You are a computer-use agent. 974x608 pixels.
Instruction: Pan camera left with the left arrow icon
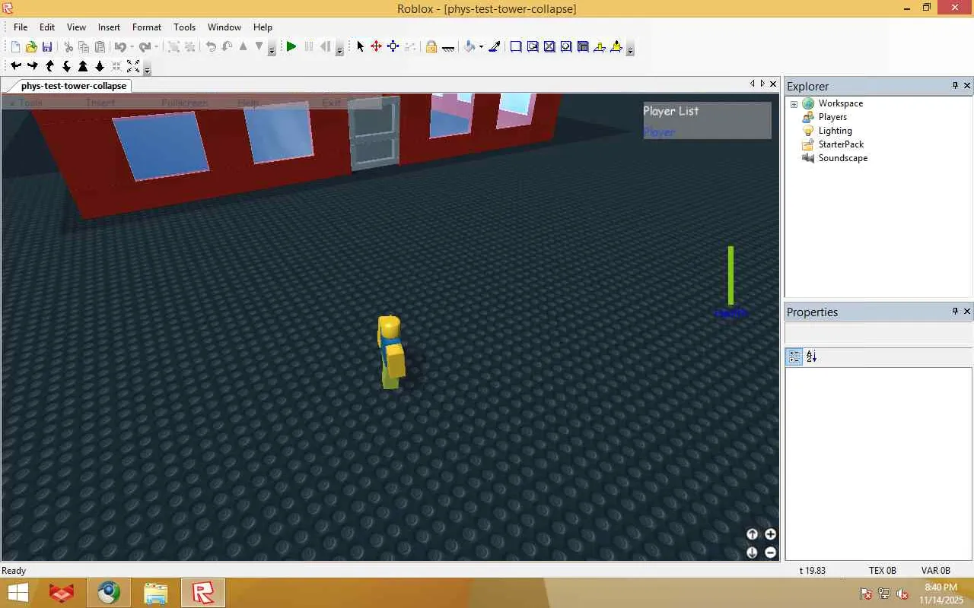[16, 66]
